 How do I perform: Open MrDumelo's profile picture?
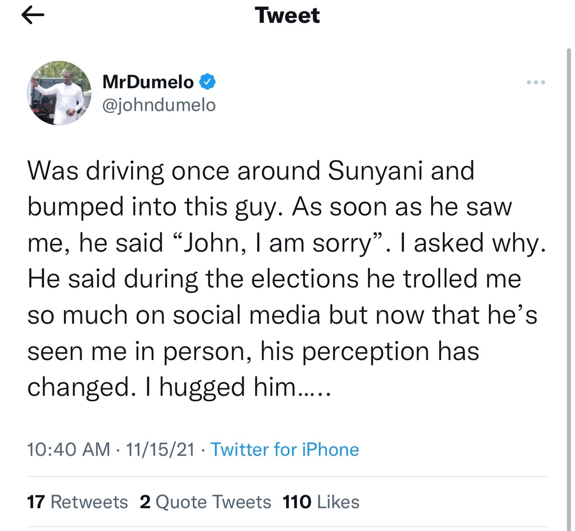59,93
